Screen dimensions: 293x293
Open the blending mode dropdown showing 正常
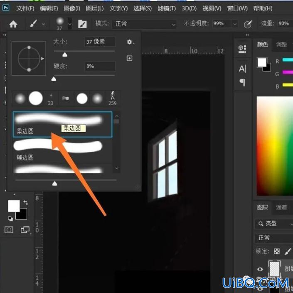click(144, 24)
